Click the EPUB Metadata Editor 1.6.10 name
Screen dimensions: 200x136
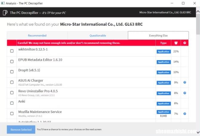point(40,60)
